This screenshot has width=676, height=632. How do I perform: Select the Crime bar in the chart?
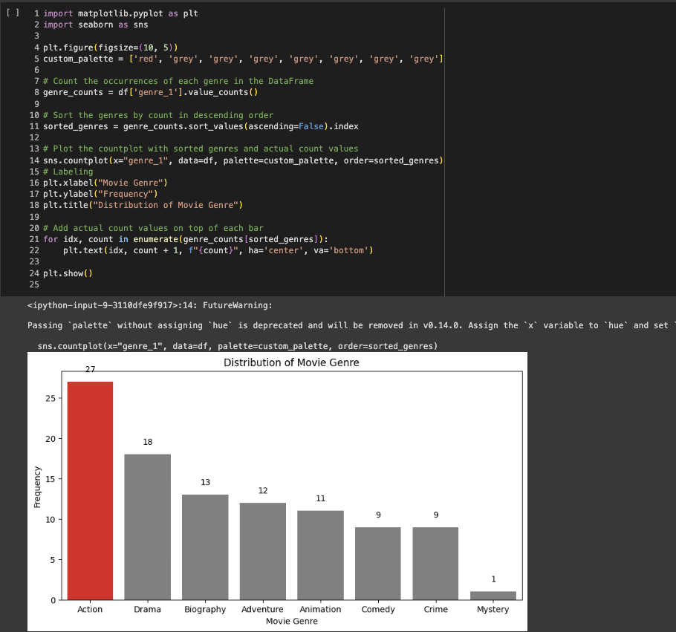click(x=435, y=564)
